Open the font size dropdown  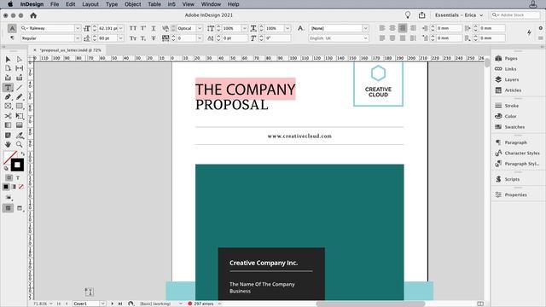(x=121, y=28)
